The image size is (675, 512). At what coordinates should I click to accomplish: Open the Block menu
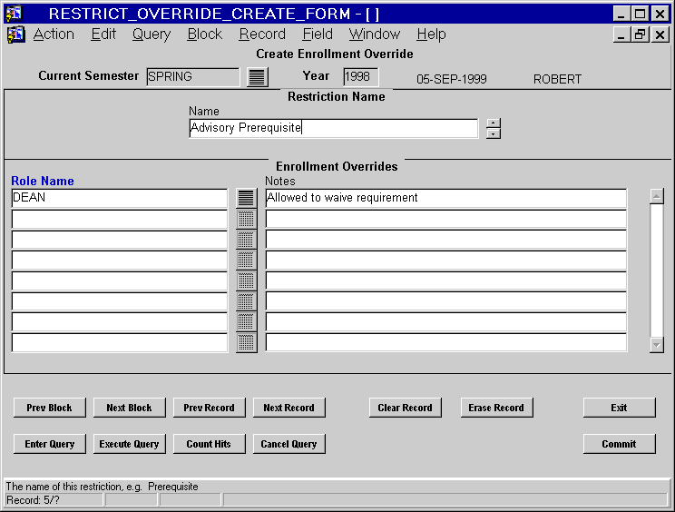point(205,34)
